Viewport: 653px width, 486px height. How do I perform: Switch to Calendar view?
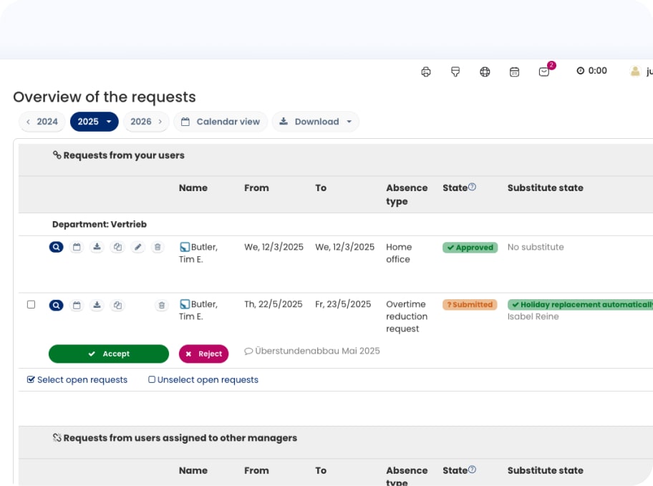(x=221, y=122)
